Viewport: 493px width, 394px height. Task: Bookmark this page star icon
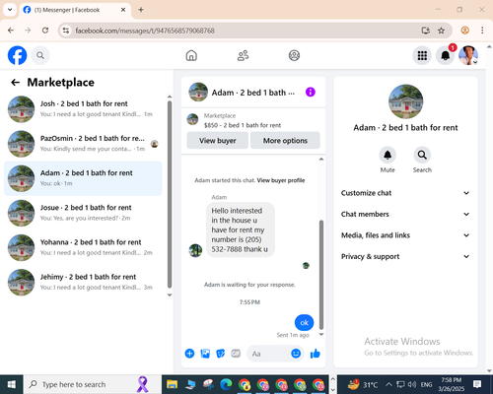pos(441,31)
